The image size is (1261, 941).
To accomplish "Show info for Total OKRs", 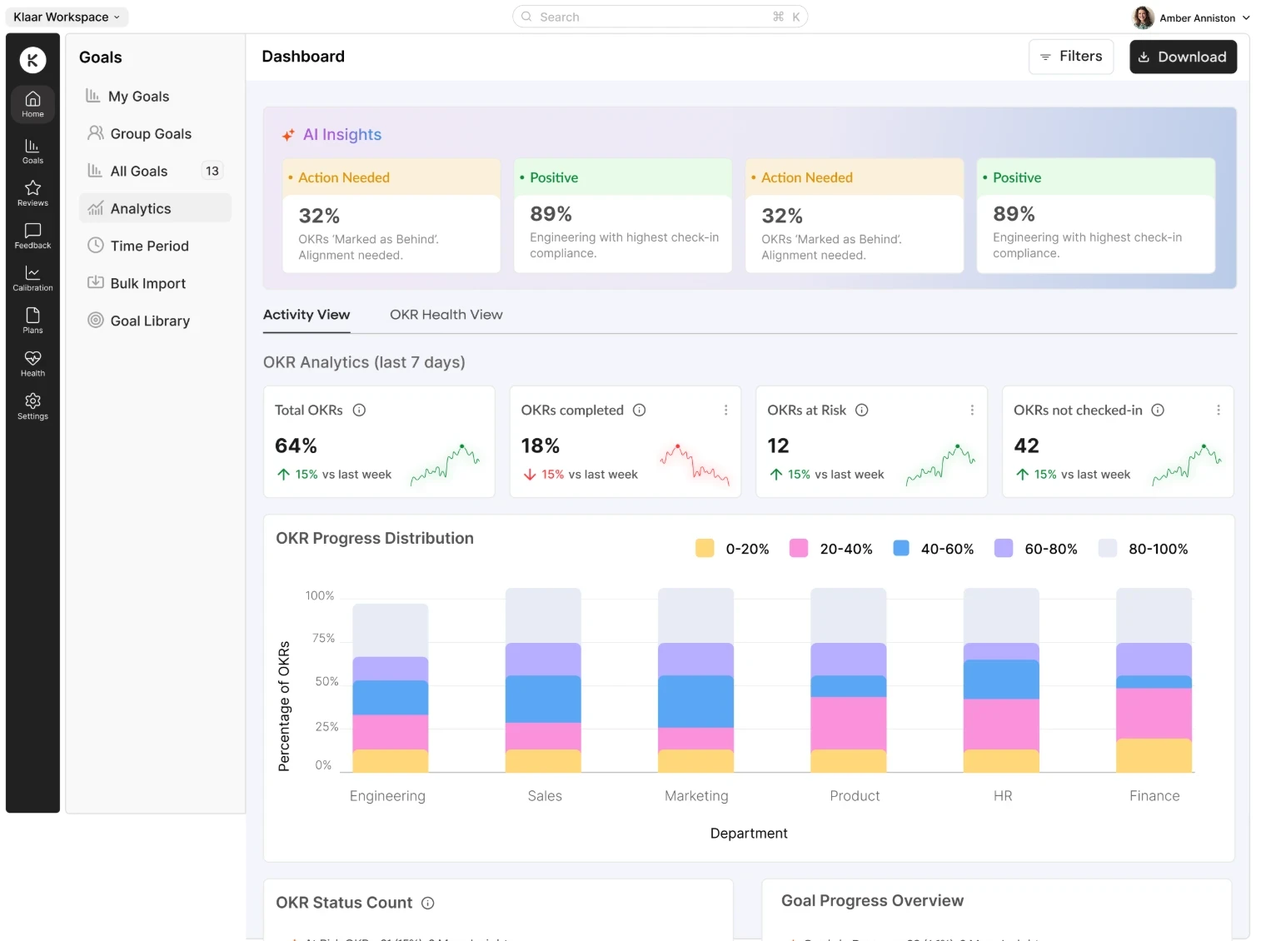I will pos(359,410).
